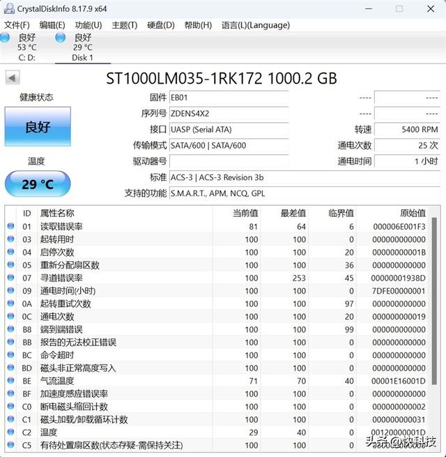Select the C: D: disk status orb
The height and width of the screenshot is (457, 446).
pyautogui.click(x=5, y=37)
